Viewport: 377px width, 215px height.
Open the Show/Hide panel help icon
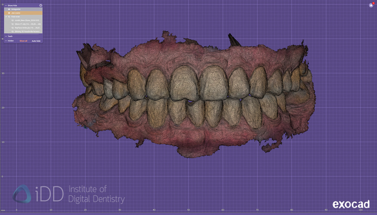pyautogui.click(x=41, y=6)
